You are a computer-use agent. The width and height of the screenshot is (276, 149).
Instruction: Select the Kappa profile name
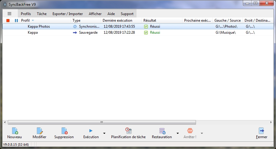tap(33, 33)
